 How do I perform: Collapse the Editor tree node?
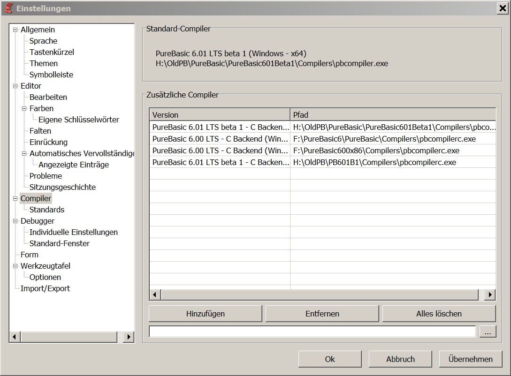point(15,86)
